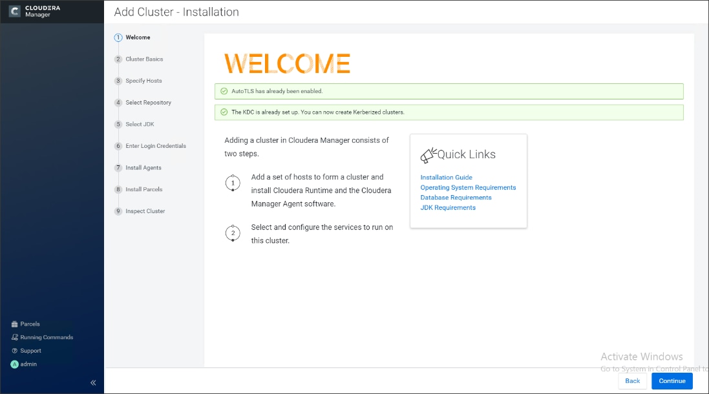The image size is (709, 394).
Task: Go to step Install Agents
Action: tap(143, 168)
